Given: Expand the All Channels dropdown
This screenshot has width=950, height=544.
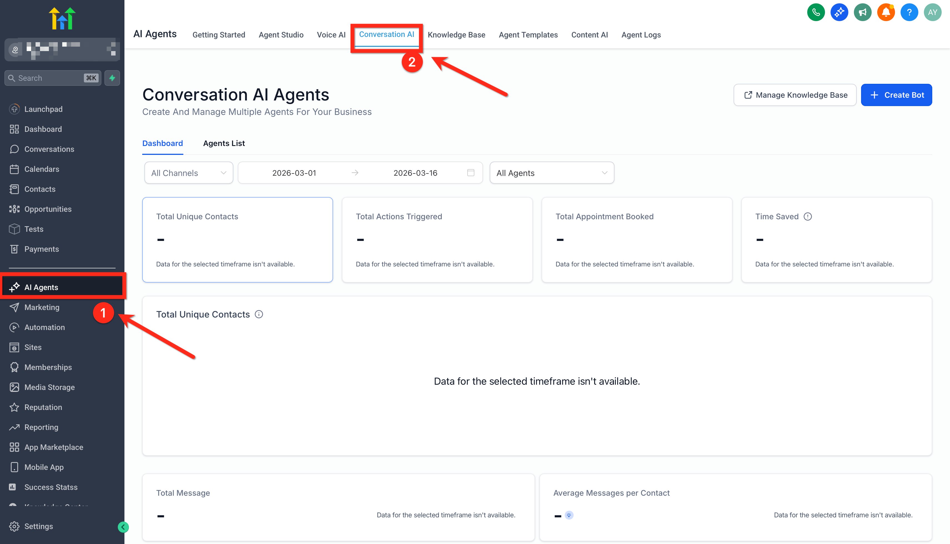Looking at the screenshot, I should tap(188, 173).
